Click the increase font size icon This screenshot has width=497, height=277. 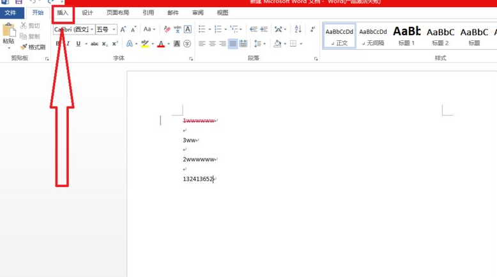point(123,29)
